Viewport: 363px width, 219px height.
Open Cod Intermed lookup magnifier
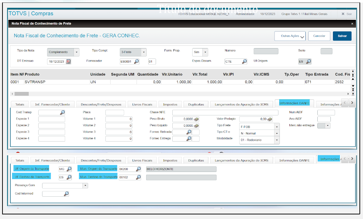tap(66, 194)
